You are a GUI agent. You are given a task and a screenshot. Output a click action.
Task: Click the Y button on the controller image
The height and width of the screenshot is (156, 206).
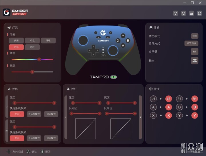pyautogui.click(x=123, y=36)
